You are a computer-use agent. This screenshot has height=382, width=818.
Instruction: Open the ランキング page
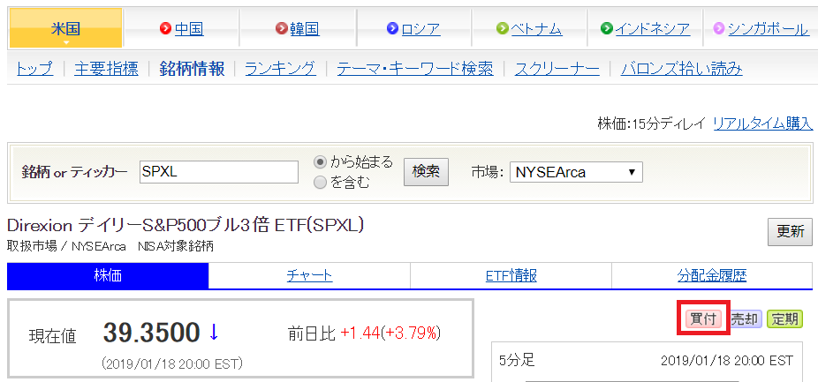280,68
